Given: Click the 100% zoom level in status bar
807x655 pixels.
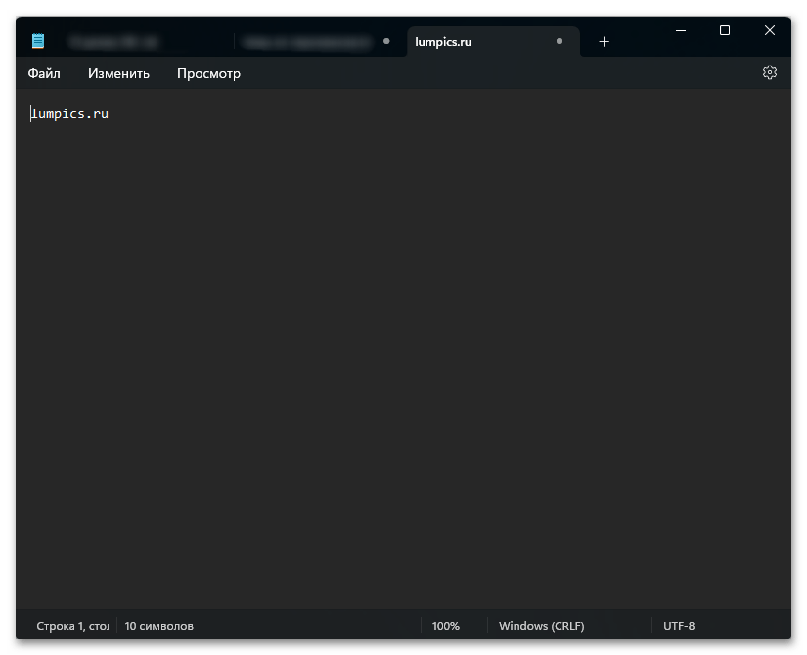Looking at the screenshot, I should (446, 626).
